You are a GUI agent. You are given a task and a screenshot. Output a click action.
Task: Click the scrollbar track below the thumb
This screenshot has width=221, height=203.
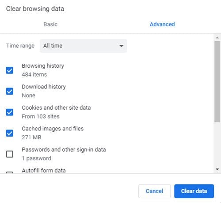point(217,145)
